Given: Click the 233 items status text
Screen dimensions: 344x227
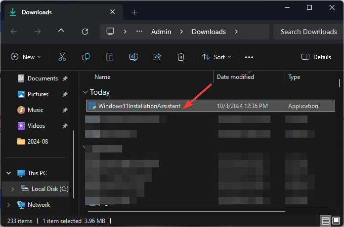Looking at the screenshot, I should [x=20, y=221].
